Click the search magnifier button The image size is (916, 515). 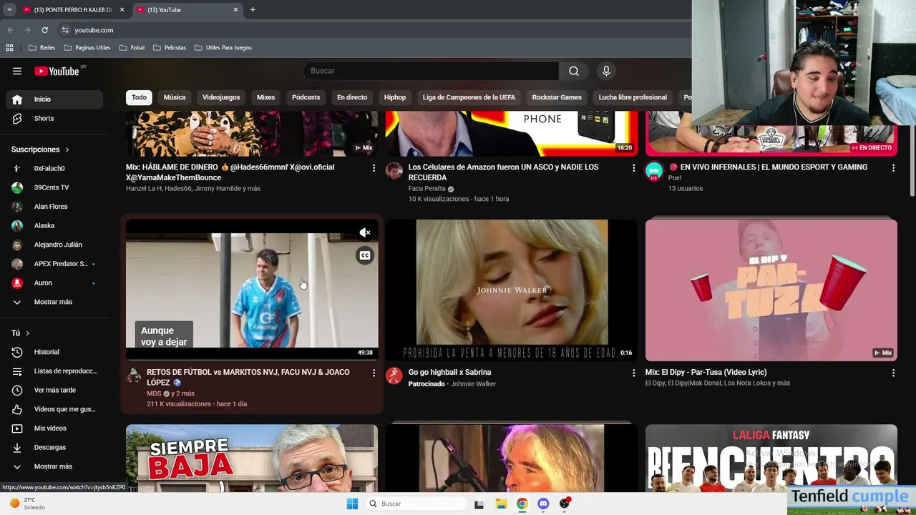tap(574, 71)
